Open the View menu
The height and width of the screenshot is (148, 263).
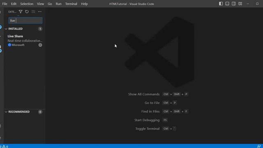coord(40,4)
